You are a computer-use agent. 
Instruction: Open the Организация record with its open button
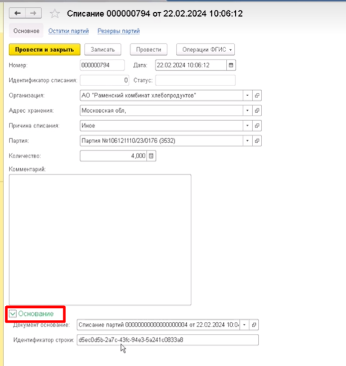[x=257, y=96]
